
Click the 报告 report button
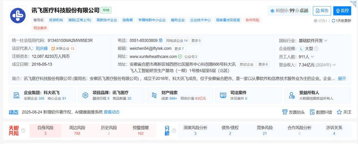[x=322, y=11]
